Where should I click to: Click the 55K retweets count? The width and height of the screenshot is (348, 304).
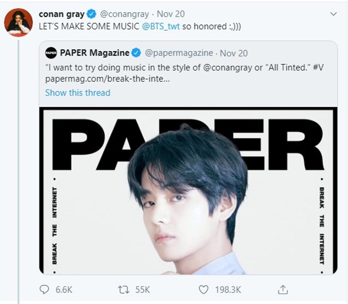(x=142, y=290)
